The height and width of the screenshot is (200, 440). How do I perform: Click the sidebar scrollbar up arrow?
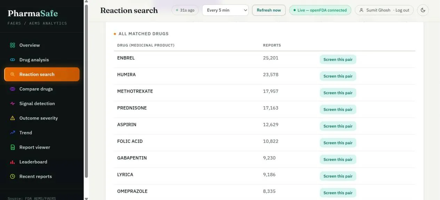[86, 2]
